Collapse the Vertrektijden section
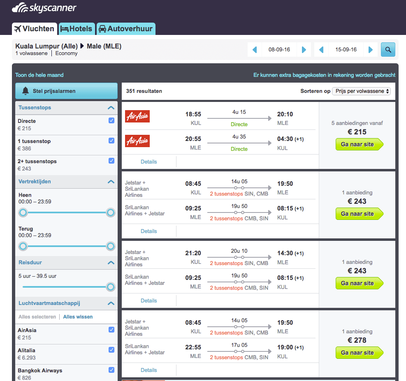406x381 pixels. click(111, 181)
